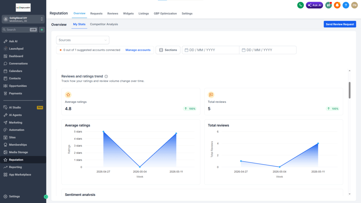Select the My Stats sub-tab
The height and width of the screenshot is (203, 361).
tap(79, 24)
